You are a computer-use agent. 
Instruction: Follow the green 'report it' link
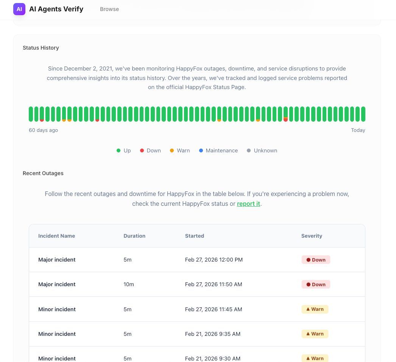248,204
